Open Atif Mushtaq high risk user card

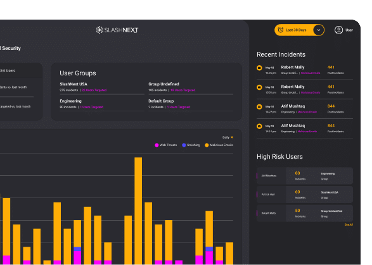pyautogui.click(x=305, y=176)
